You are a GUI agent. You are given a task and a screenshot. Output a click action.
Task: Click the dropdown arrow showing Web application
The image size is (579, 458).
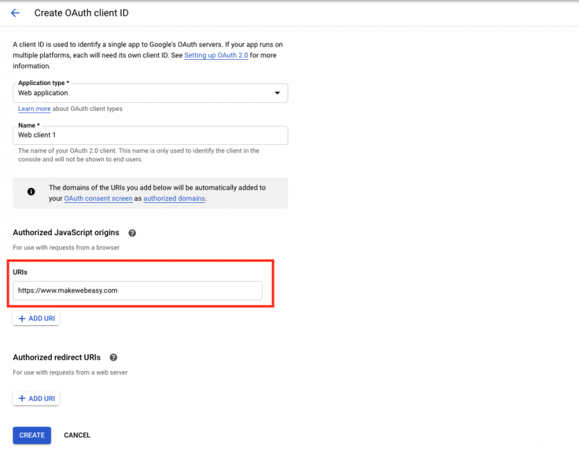[277, 93]
